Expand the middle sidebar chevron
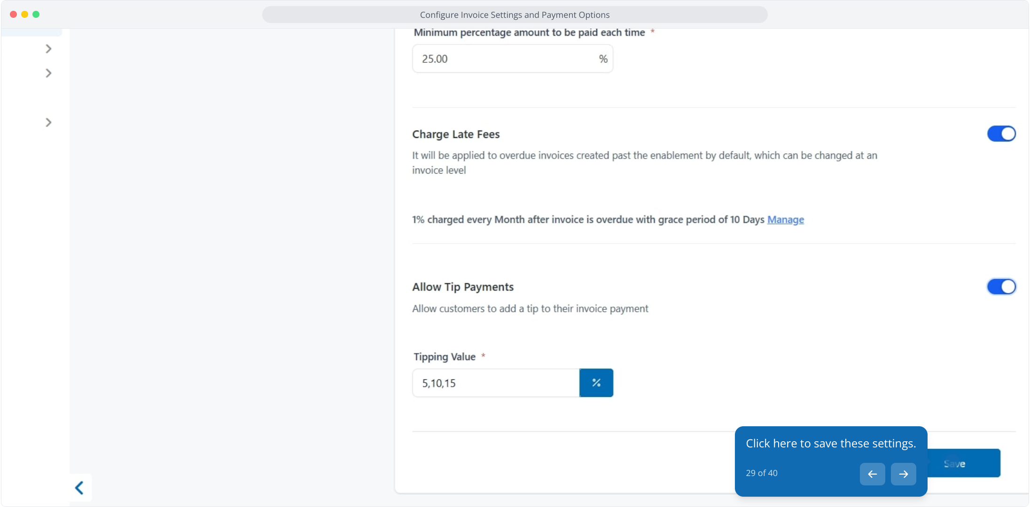1030x507 pixels. click(x=48, y=73)
